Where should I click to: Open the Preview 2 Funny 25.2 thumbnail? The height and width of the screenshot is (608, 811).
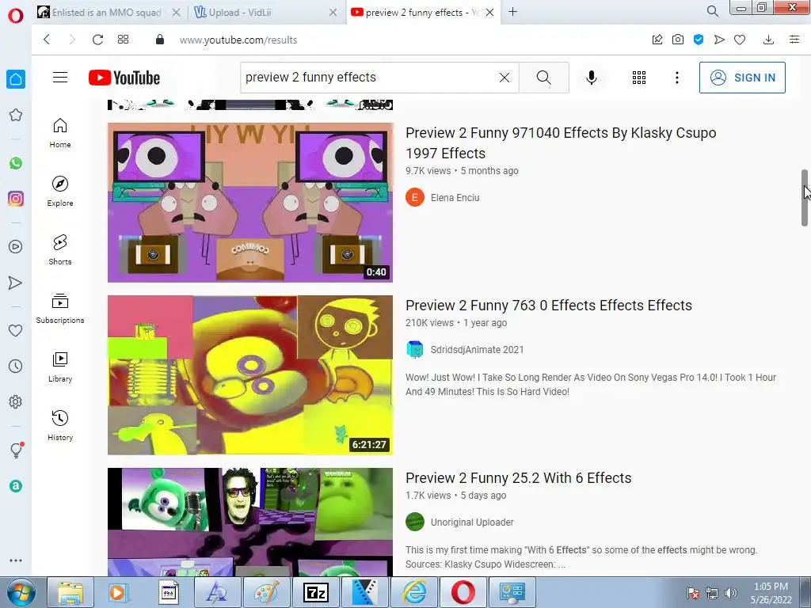pos(249,522)
